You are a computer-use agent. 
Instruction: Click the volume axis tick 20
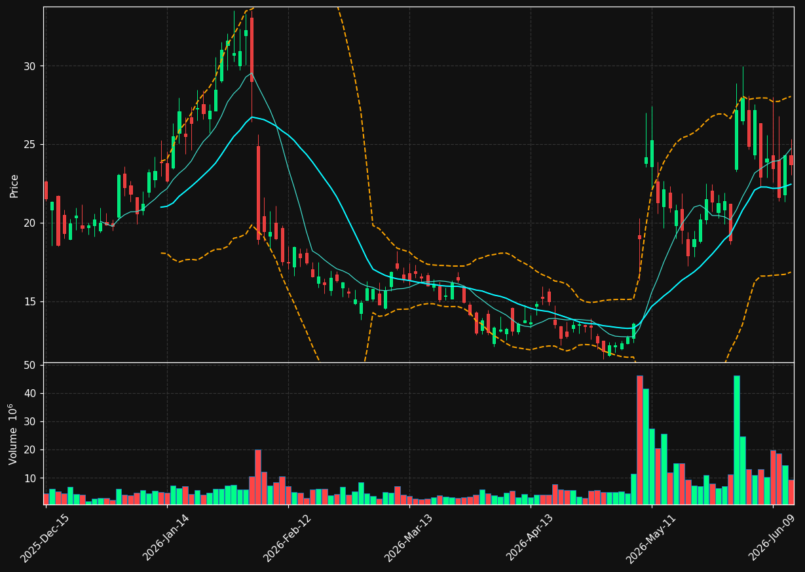point(29,450)
